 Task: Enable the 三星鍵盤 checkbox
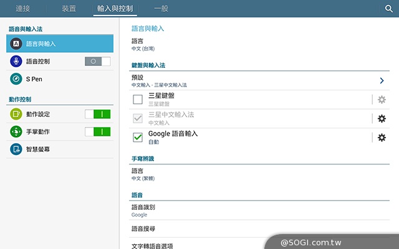pyautogui.click(x=138, y=100)
